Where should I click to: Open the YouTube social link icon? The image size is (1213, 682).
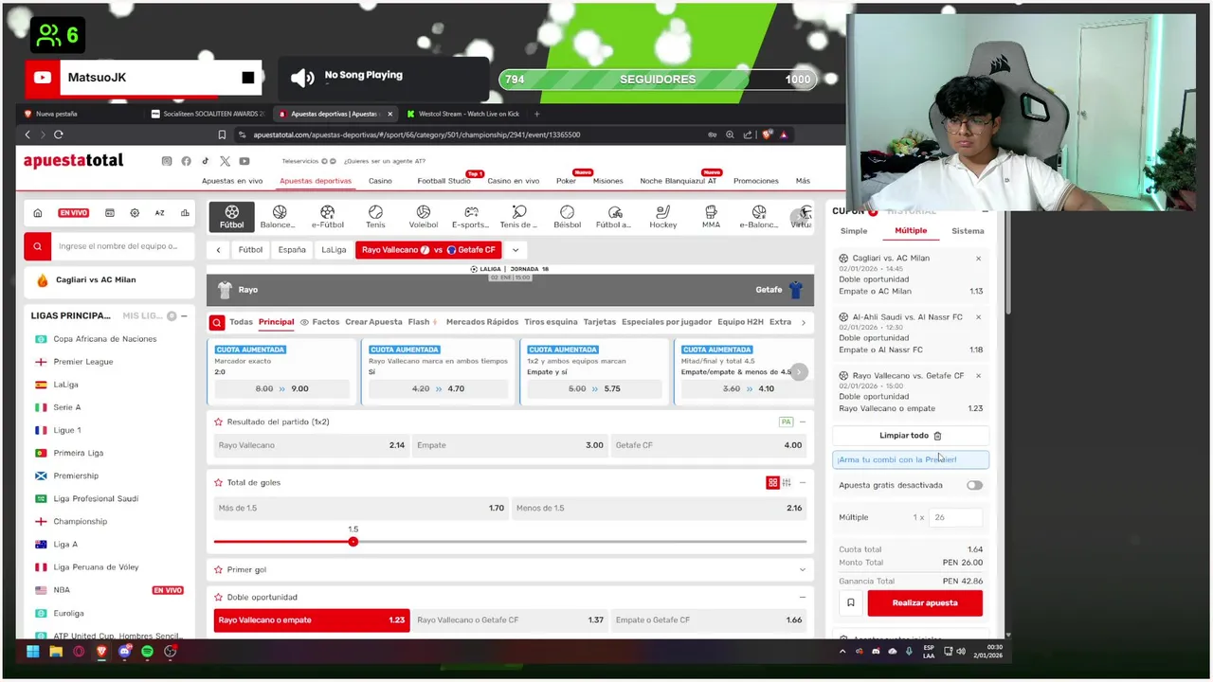(x=244, y=161)
